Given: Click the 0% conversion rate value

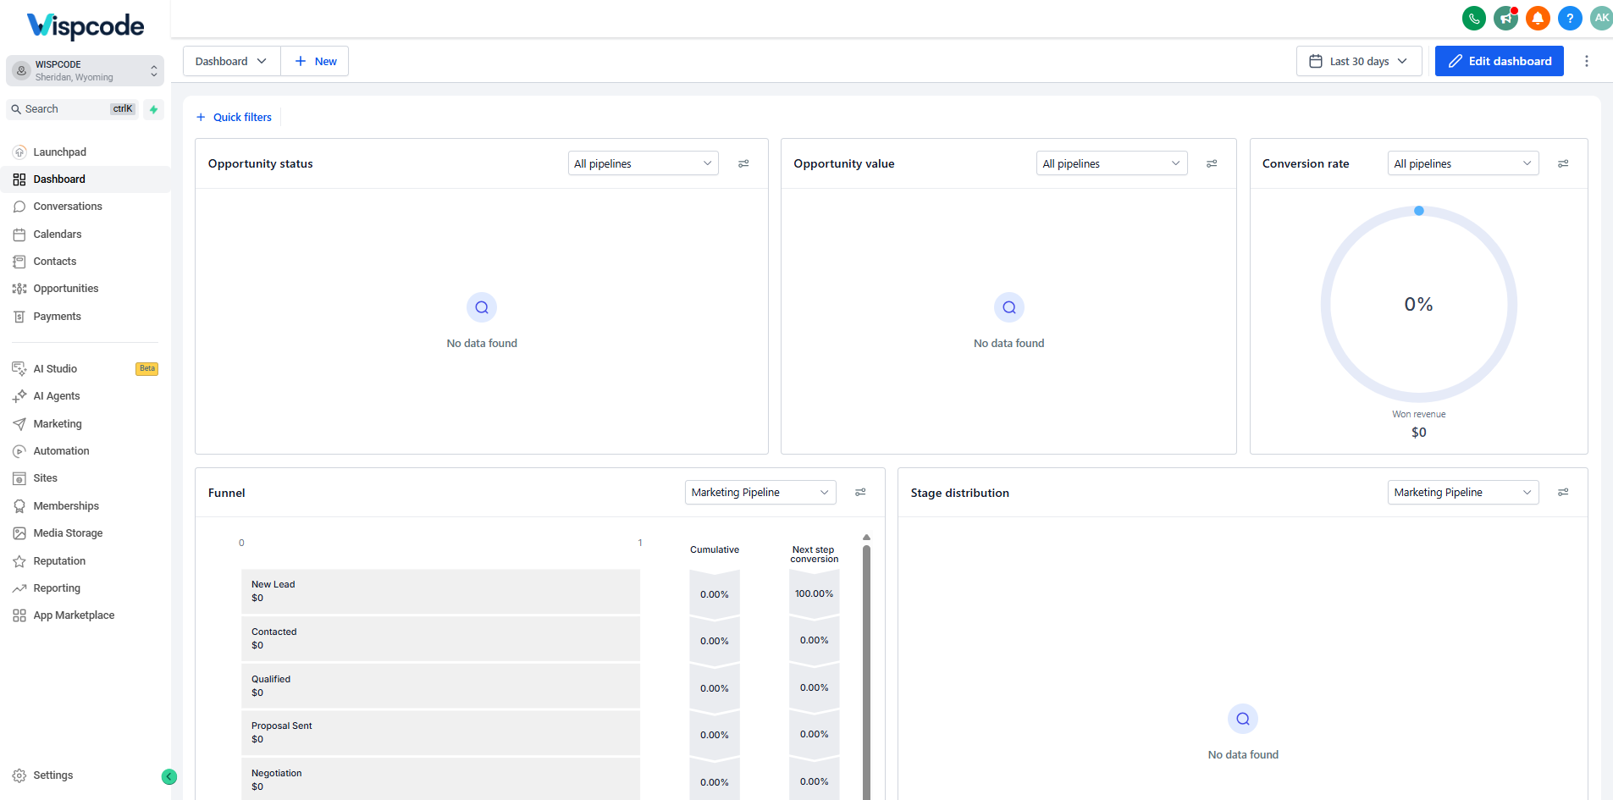Looking at the screenshot, I should pyautogui.click(x=1419, y=304).
